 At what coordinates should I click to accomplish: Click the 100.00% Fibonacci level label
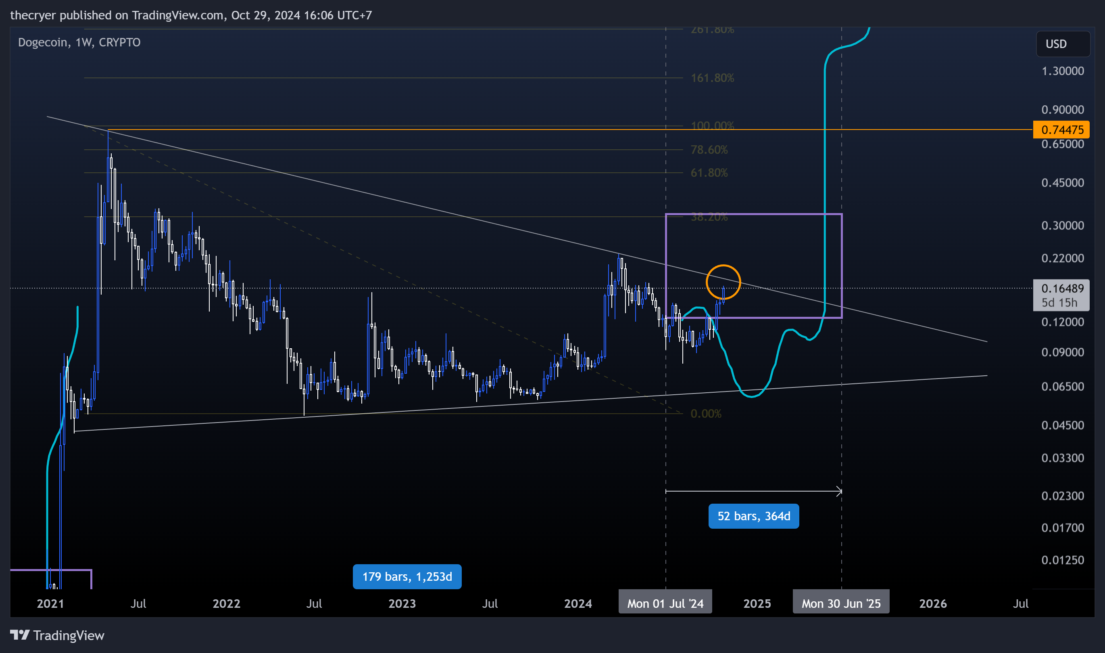(x=712, y=126)
